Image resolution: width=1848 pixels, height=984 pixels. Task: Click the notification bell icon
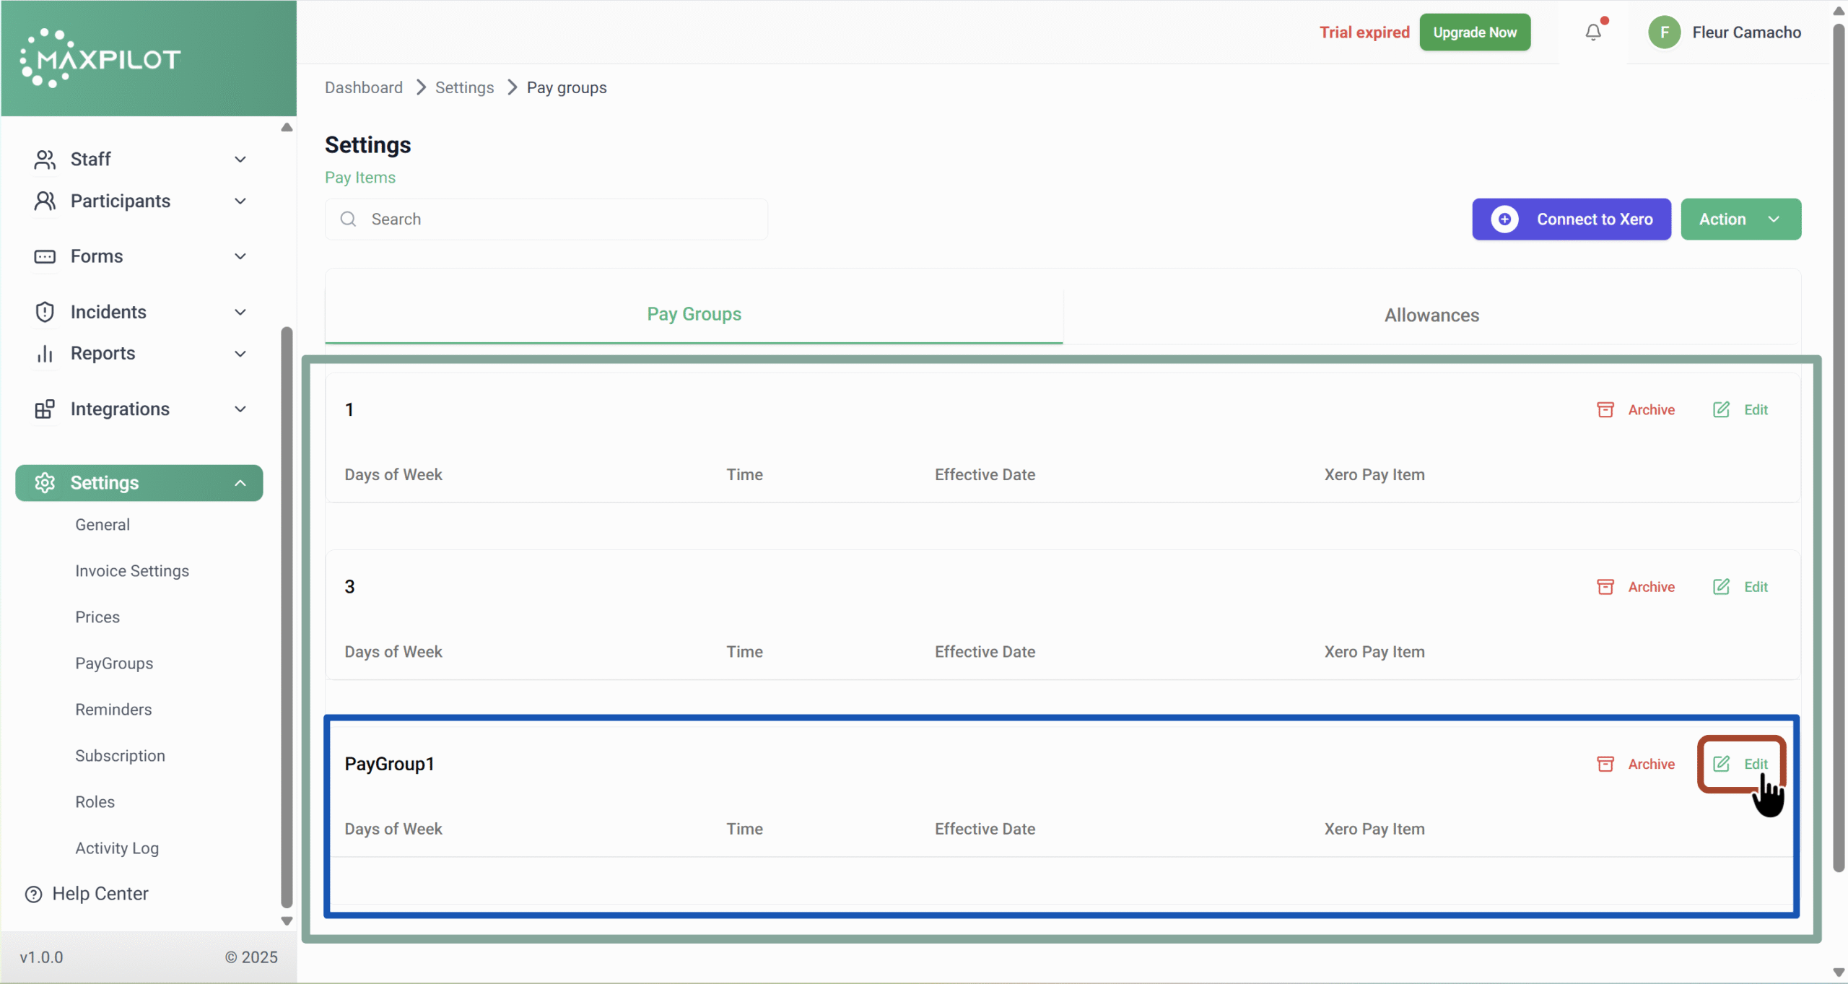pos(1593,32)
